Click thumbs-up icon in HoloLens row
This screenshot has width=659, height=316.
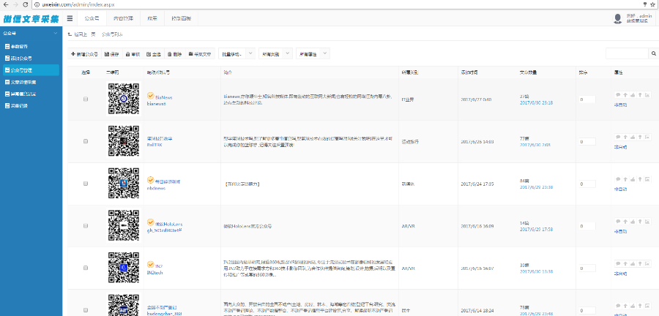[633, 221]
